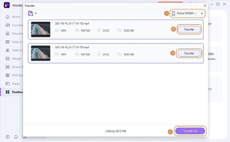Click the Transfer All button
The width and height of the screenshot is (230, 142).
click(x=190, y=131)
